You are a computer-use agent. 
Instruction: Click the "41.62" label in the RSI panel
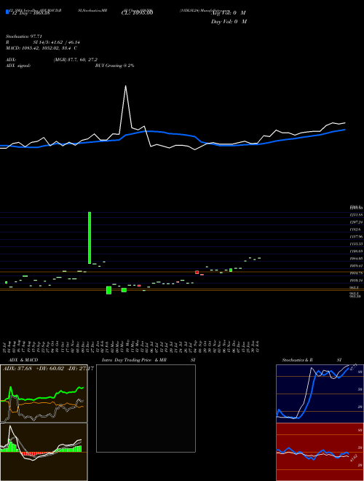coord(355,458)
